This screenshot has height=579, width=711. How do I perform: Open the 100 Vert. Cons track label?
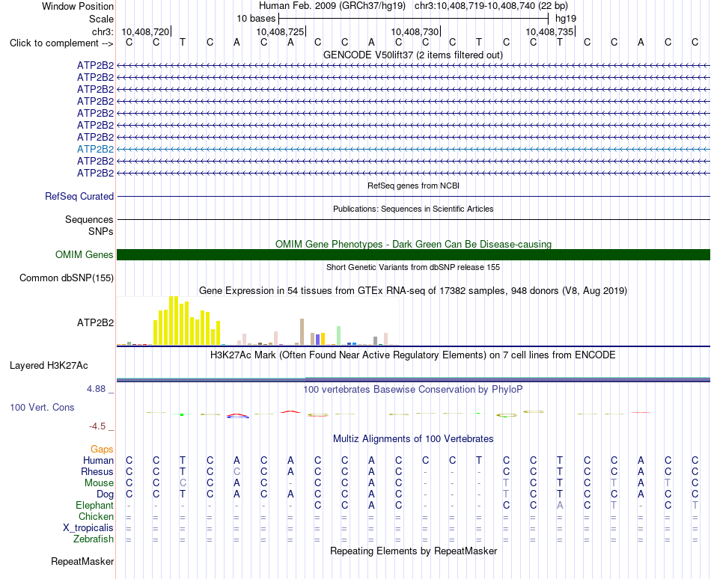pos(42,407)
